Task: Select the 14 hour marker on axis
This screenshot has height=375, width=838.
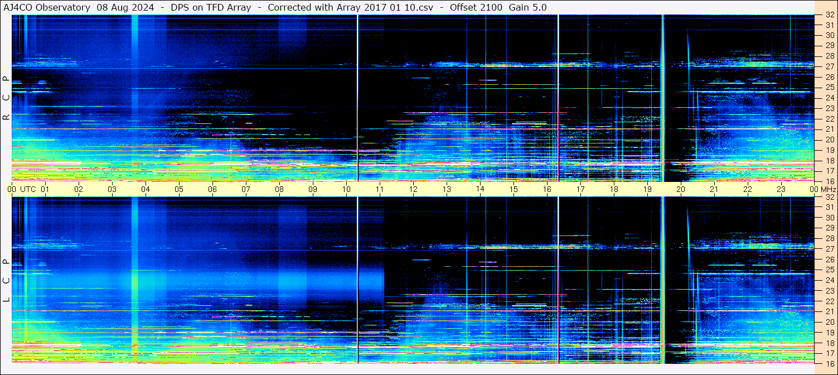Action: tap(480, 189)
